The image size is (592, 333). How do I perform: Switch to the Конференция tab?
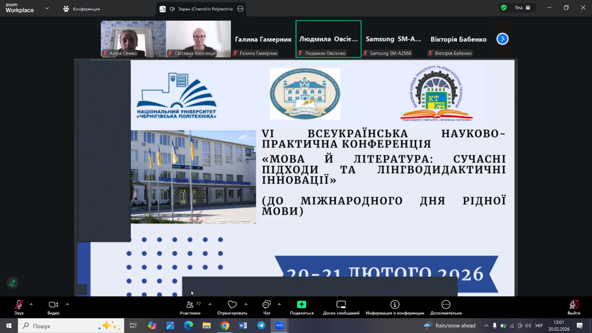pyautogui.click(x=82, y=9)
